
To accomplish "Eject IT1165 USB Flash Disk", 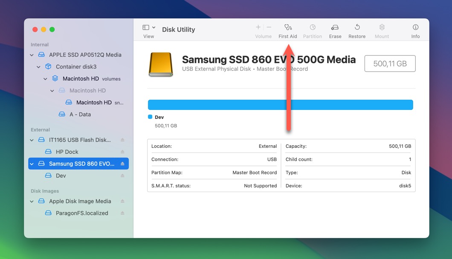I will click(x=122, y=140).
